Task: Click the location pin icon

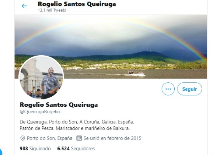Action: 23,138
